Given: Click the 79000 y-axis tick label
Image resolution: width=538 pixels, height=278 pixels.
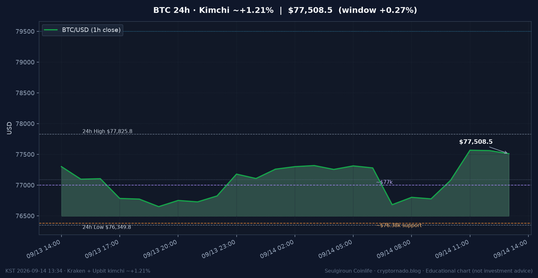Looking at the screenshot, I should point(25,62).
